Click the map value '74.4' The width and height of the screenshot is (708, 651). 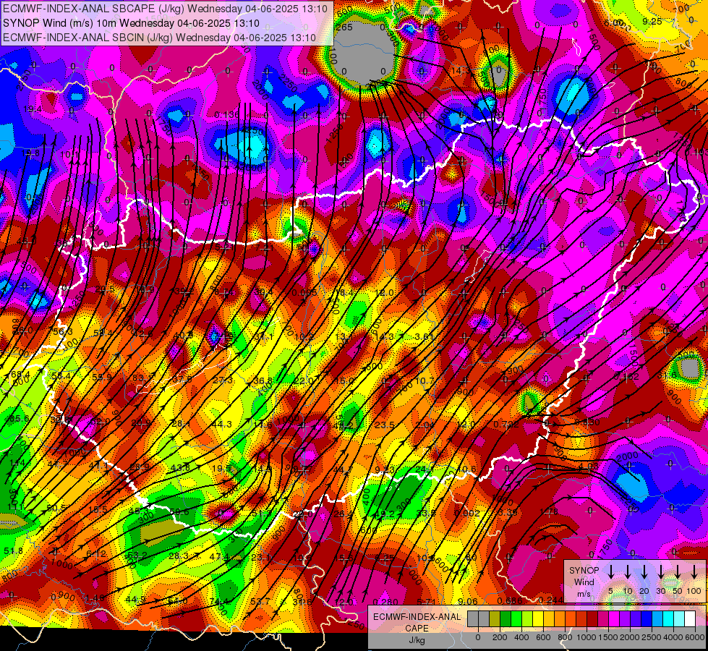pos(218,601)
